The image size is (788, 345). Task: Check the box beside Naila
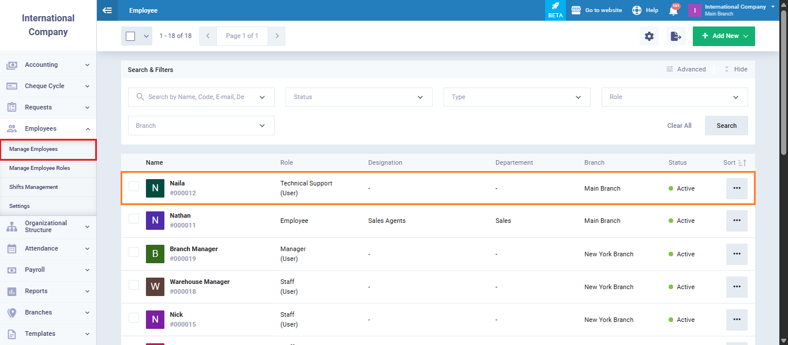[x=134, y=186]
